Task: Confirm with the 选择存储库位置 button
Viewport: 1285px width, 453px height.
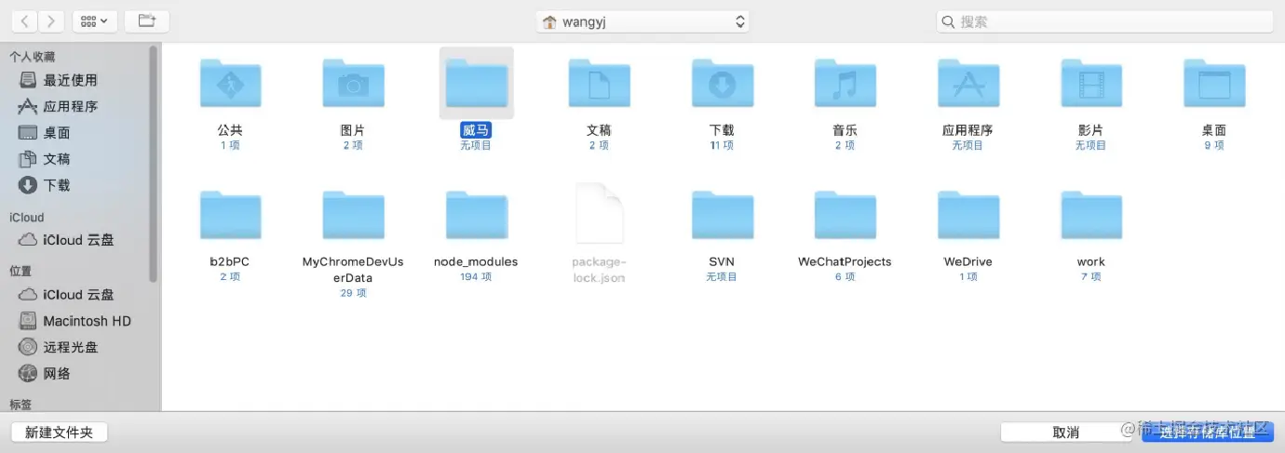Action: [1208, 433]
